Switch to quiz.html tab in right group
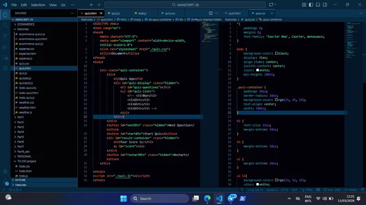 (x=235, y=13)
